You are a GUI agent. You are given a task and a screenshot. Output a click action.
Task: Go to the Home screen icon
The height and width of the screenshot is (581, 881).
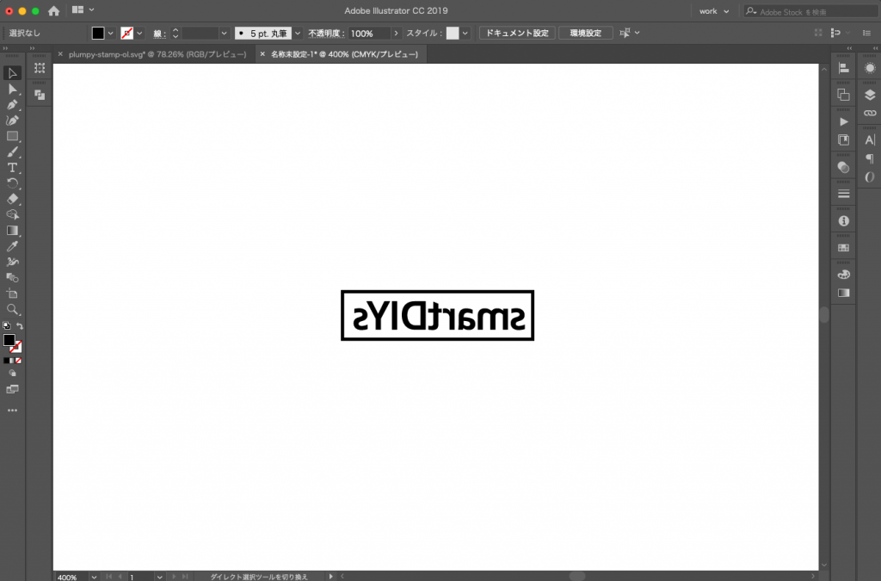pyautogui.click(x=53, y=10)
